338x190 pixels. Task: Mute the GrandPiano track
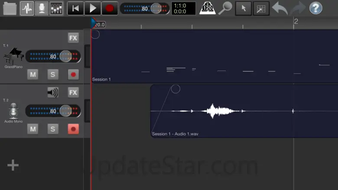point(33,74)
